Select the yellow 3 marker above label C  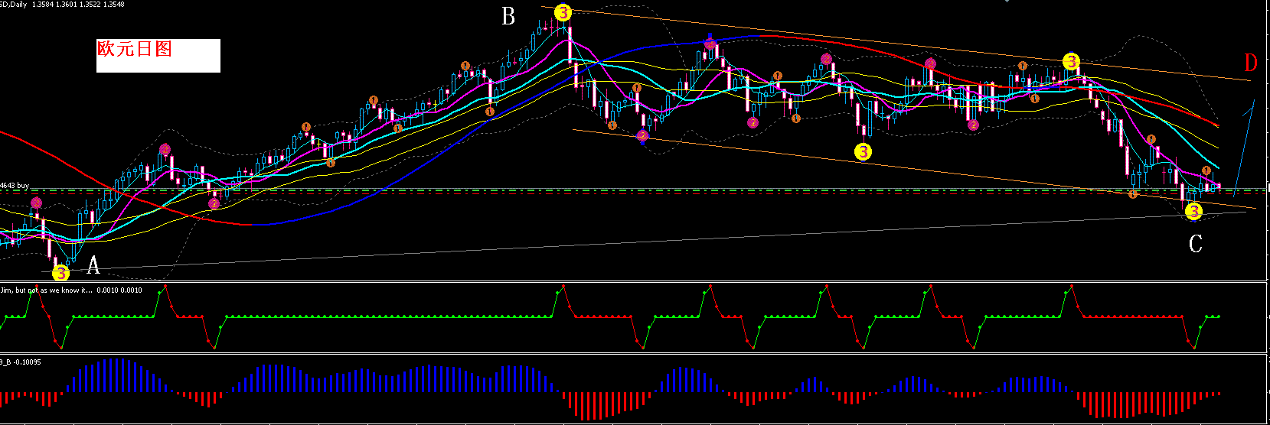(x=1193, y=212)
